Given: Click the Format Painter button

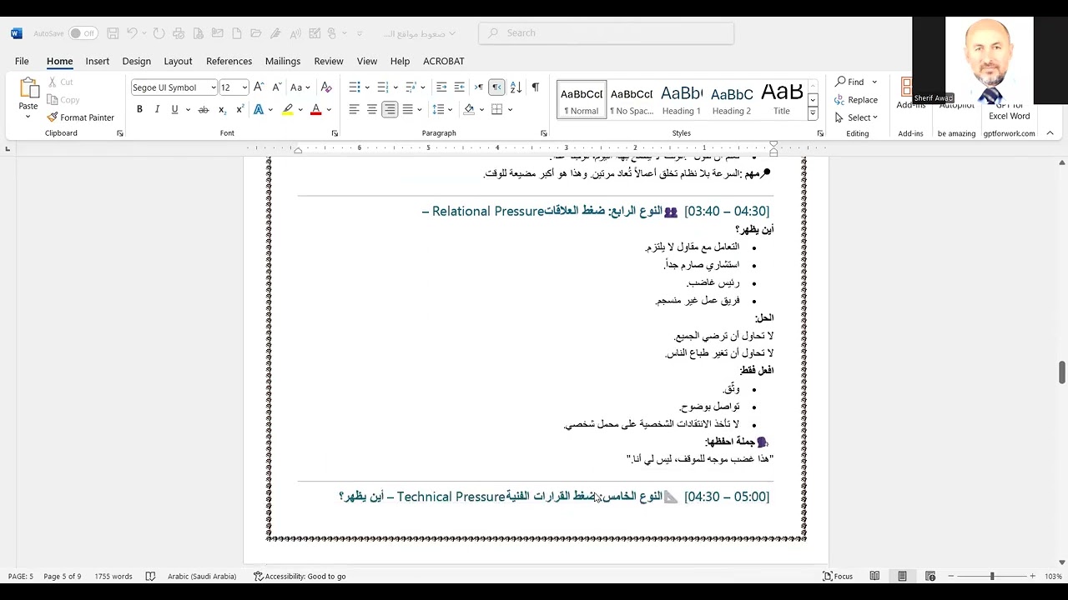Looking at the screenshot, I should 81,117.
